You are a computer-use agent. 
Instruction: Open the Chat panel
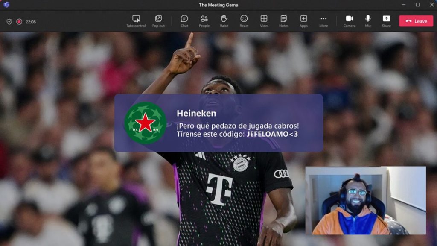tap(184, 21)
